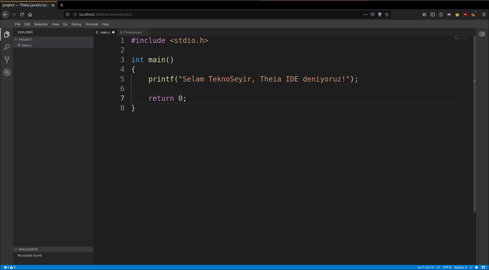Close the Theia browser tab

click(53, 5)
